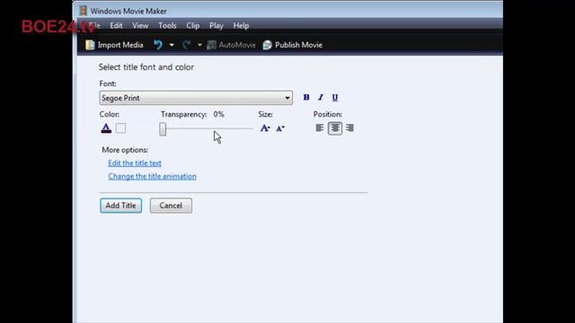Toggle underline formatting for the title

pyautogui.click(x=335, y=98)
